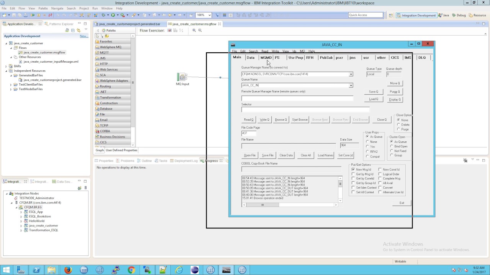
Task: Open the 100% zoom dropdown in toolbar
Action: click(209, 15)
